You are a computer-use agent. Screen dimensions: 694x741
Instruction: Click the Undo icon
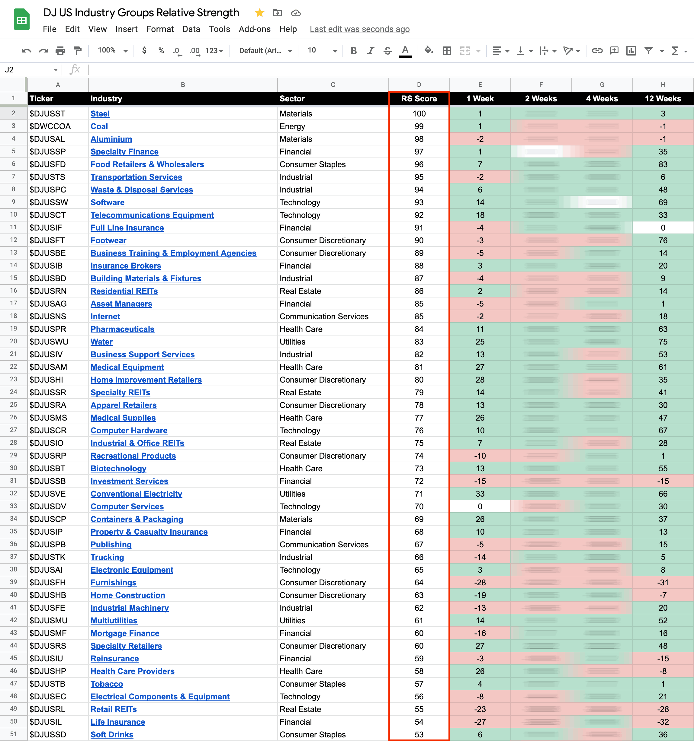point(26,51)
